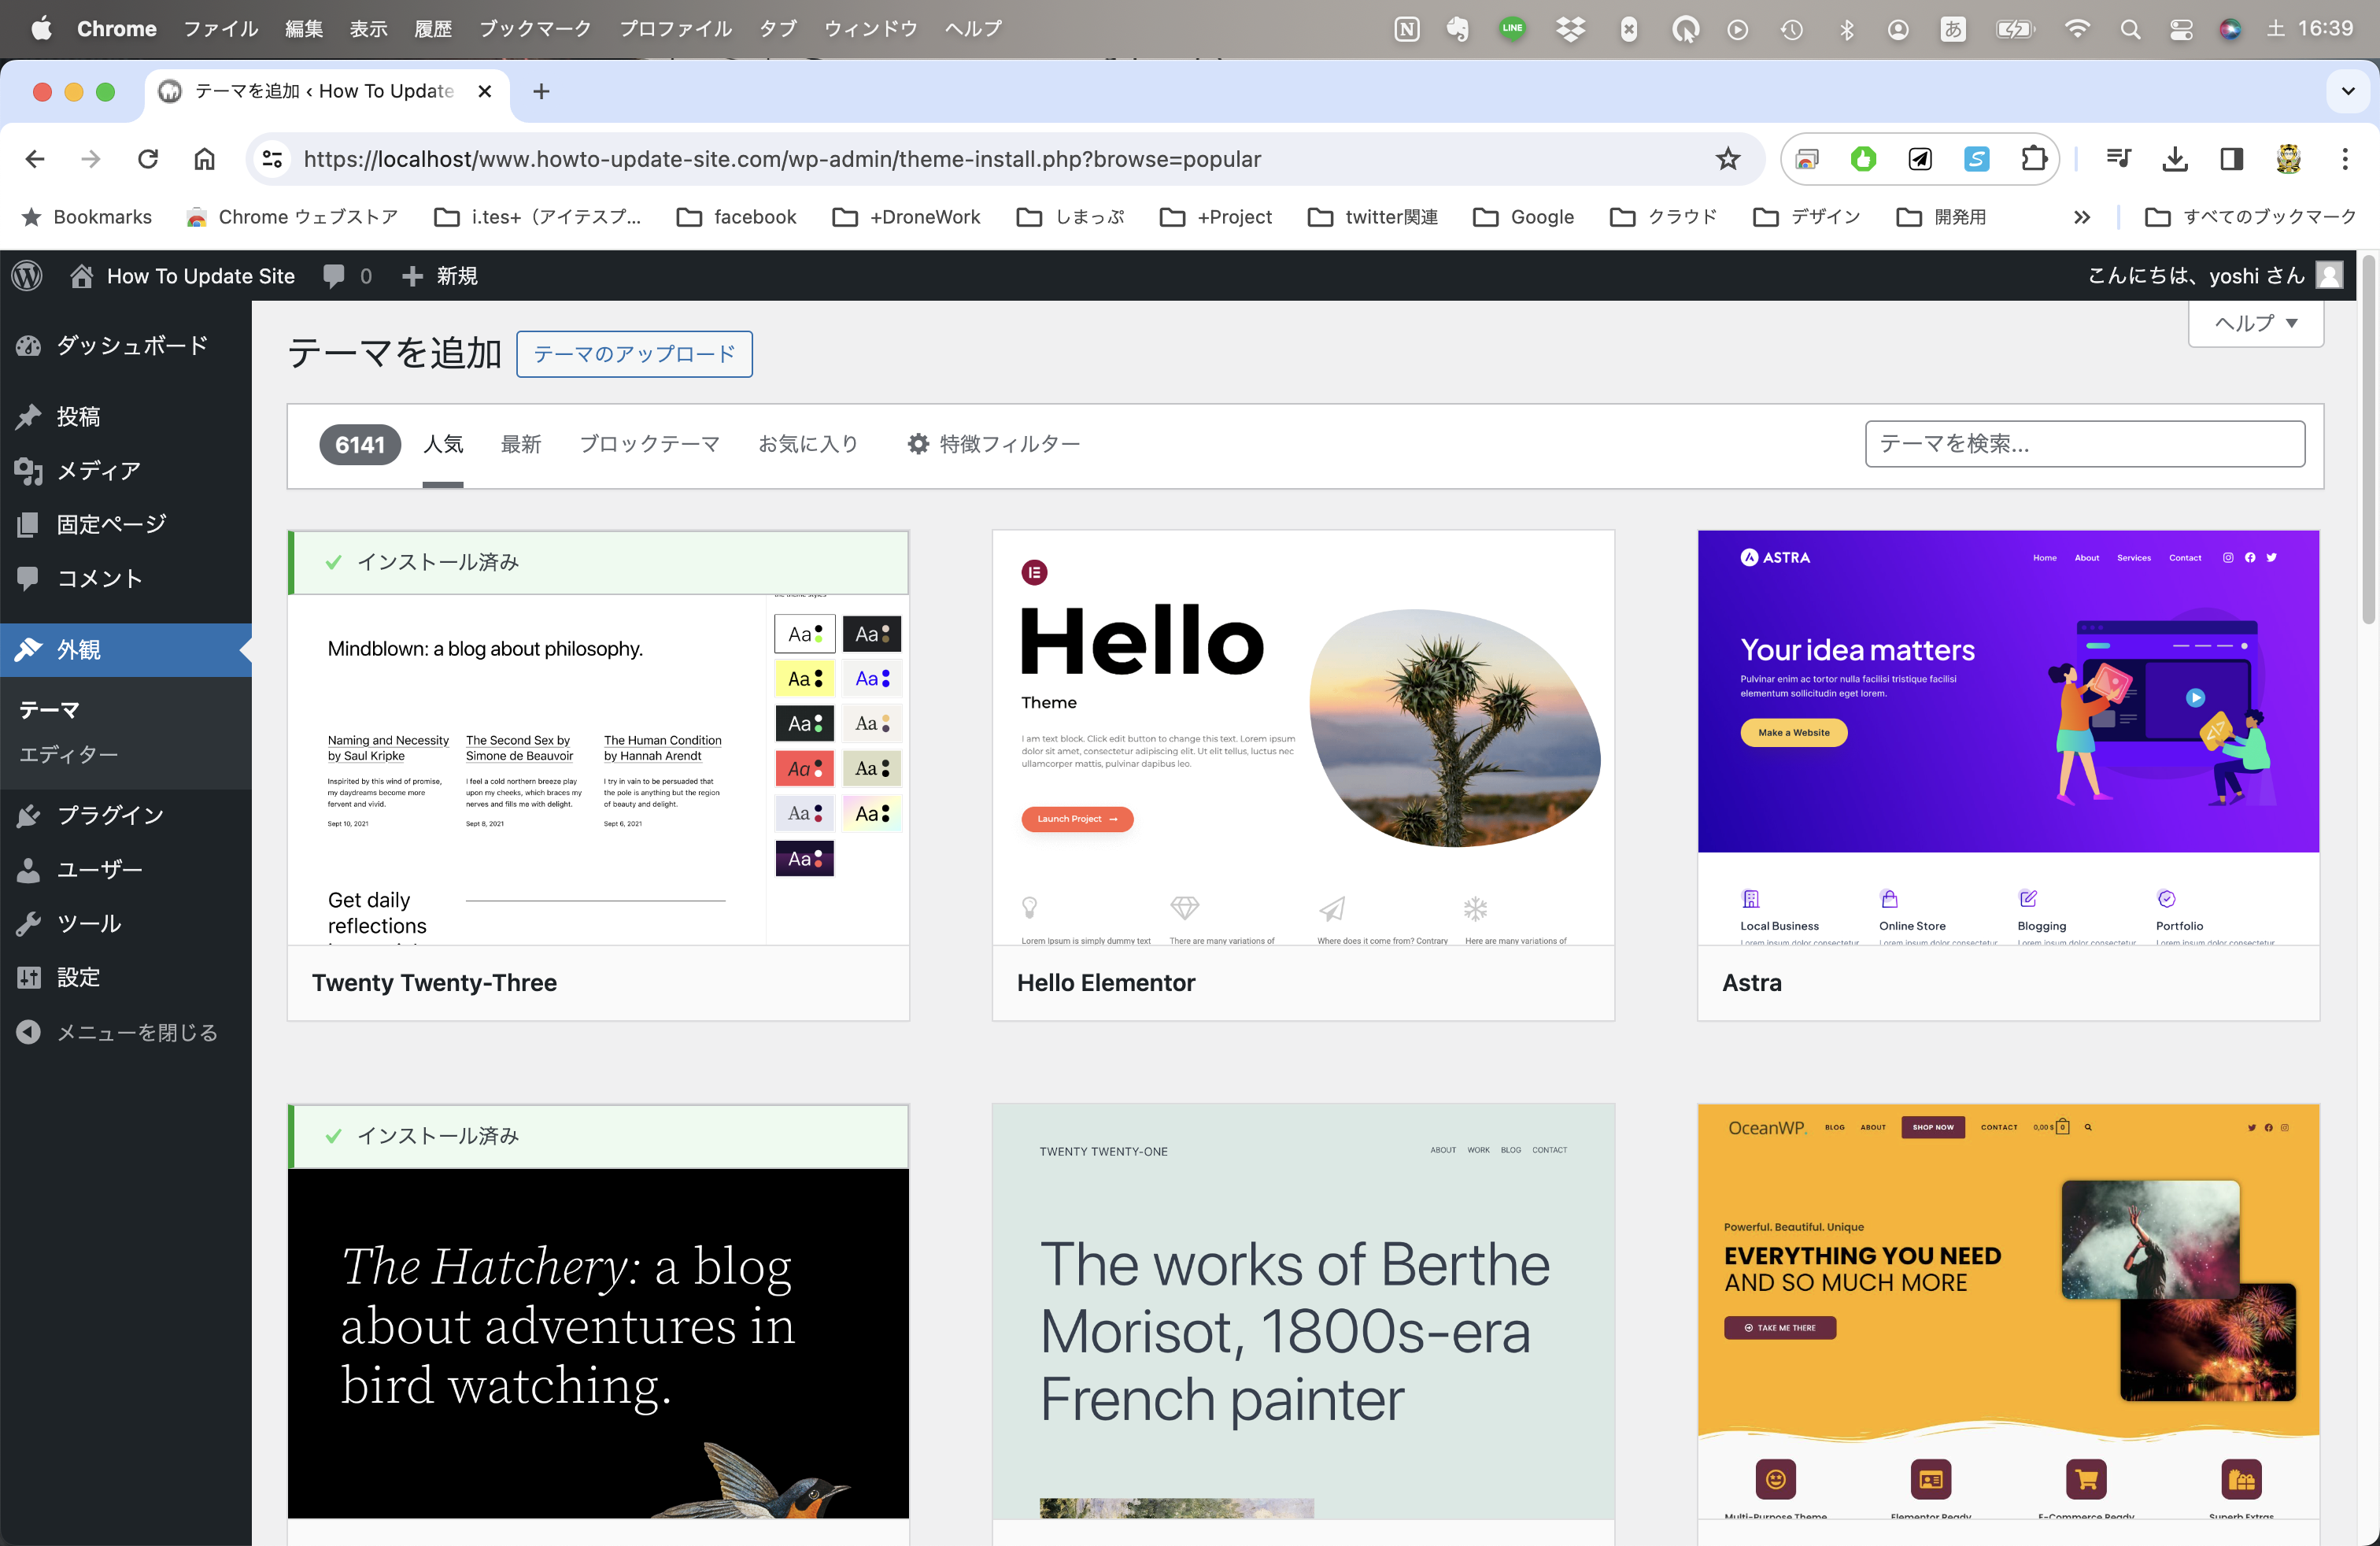This screenshot has height=1546, width=2380.
Task: Open ブックマーク menu in menu bar
Action: 535,29
